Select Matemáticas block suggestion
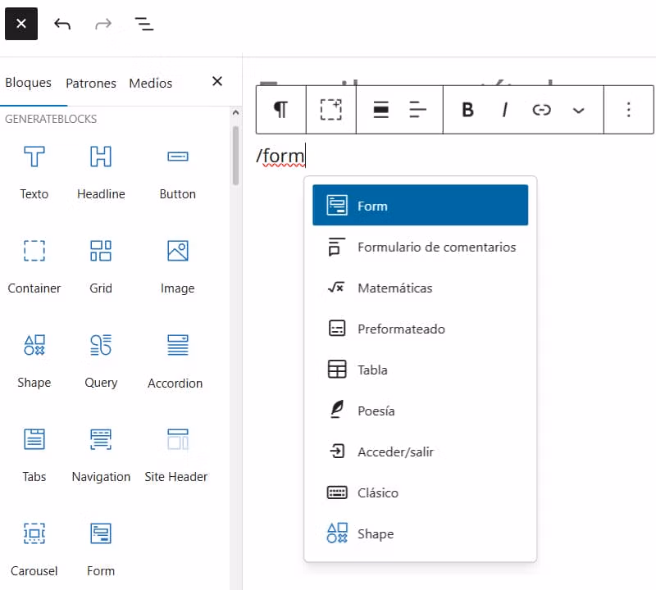The width and height of the screenshot is (656, 590). (420, 288)
